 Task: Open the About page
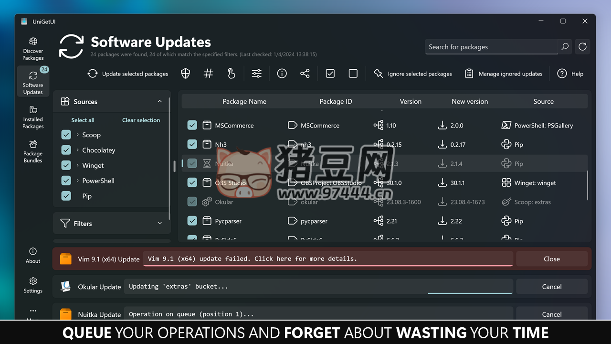point(33,256)
